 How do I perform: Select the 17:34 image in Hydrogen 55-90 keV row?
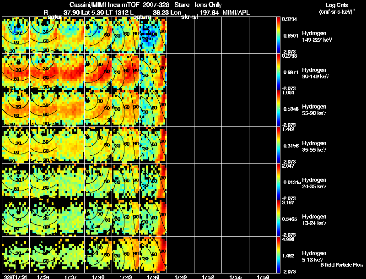[x=43, y=109]
